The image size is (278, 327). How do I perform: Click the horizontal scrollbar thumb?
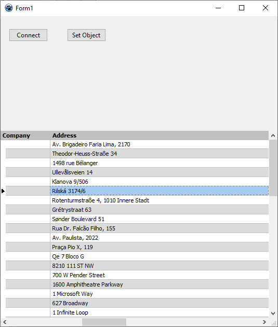(x=104, y=322)
